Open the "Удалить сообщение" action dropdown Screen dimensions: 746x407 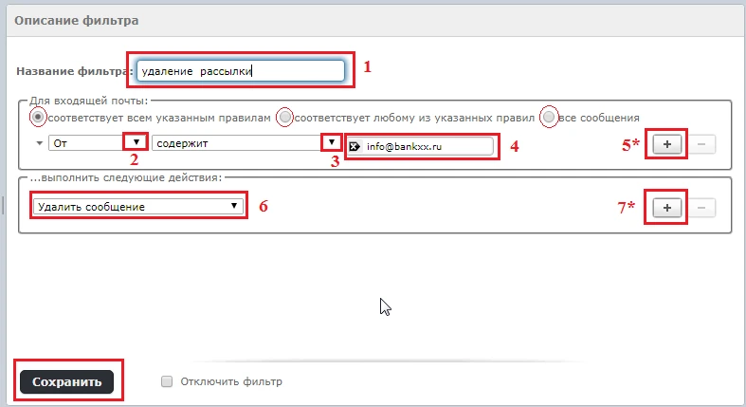click(x=137, y=206)
